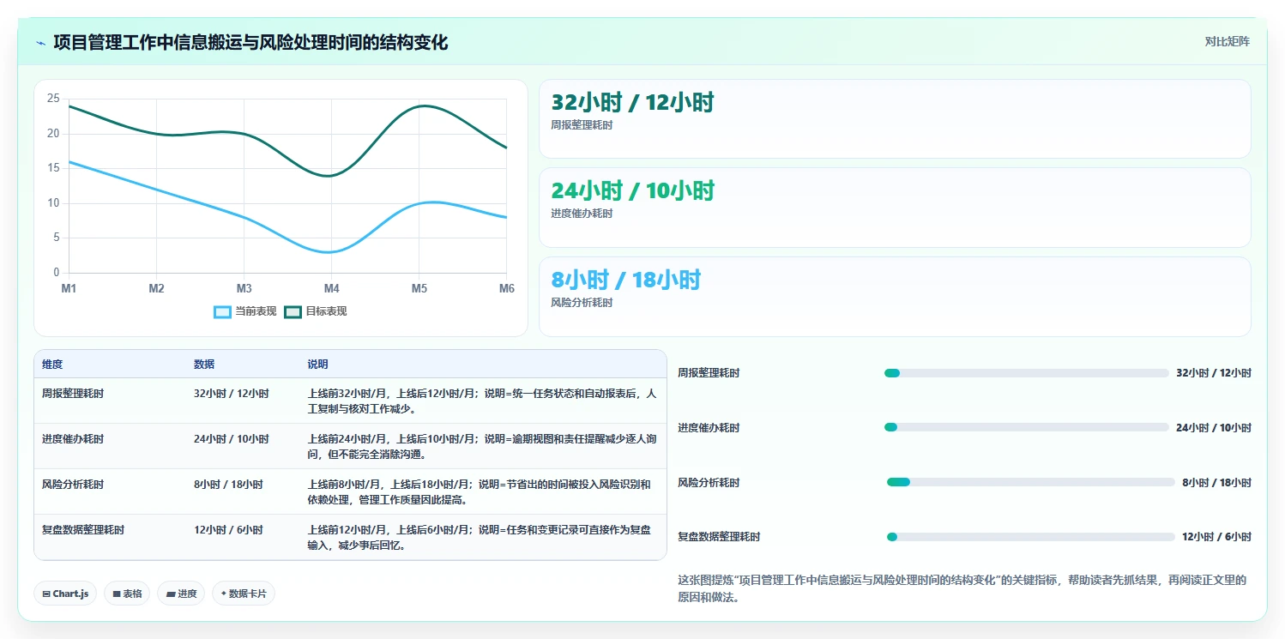Click the description starting 上线前12小时/月
Image resolution: width=1285 pixels, height=639 pixels.
(x=480, y=538)
